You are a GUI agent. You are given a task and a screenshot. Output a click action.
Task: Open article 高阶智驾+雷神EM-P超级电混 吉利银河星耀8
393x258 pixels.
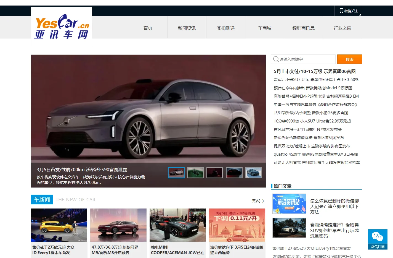(x=316, y=96)
